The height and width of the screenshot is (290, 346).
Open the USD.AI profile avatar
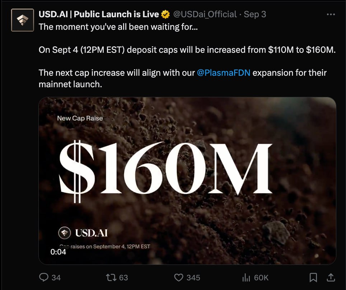pyautogui.click(x=23, y=20)
